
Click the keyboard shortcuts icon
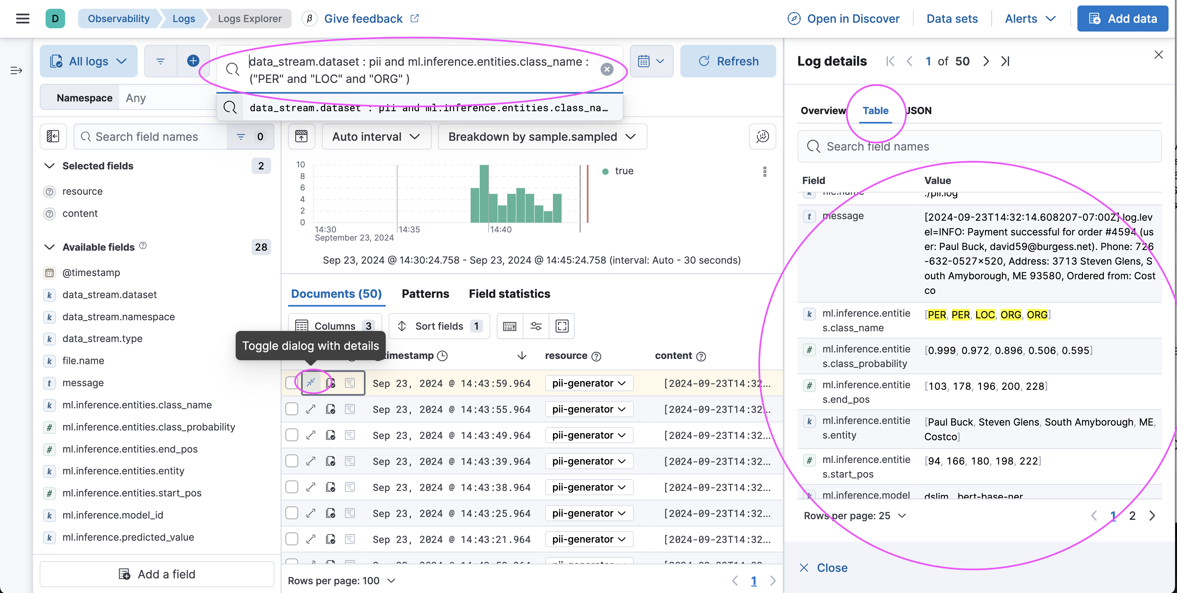click(509, 326)
